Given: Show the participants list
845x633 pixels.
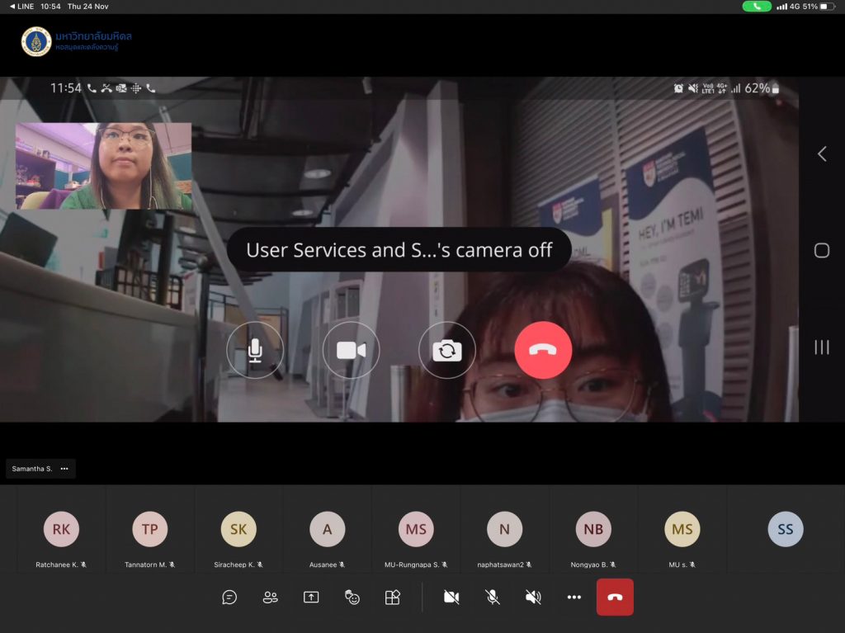Looking at the screenshot, I should tap(270, 598).
